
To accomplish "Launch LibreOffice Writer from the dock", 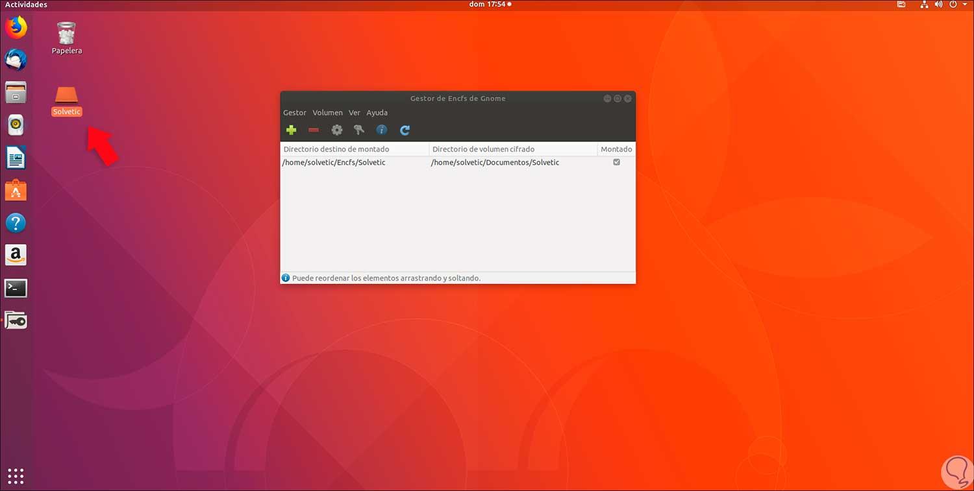I will (16, 158).
